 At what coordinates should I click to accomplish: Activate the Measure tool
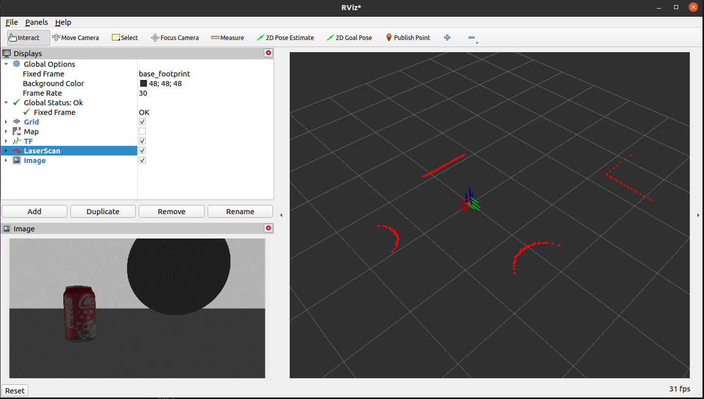[227, 37]
